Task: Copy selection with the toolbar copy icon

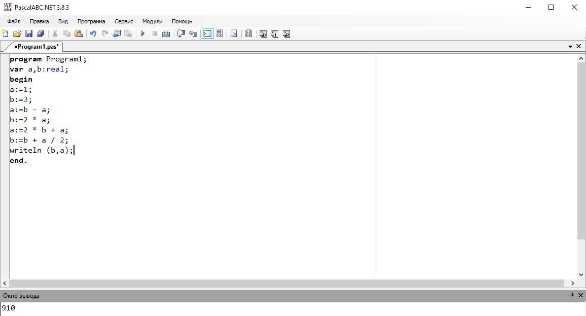Action: (66, 33)
